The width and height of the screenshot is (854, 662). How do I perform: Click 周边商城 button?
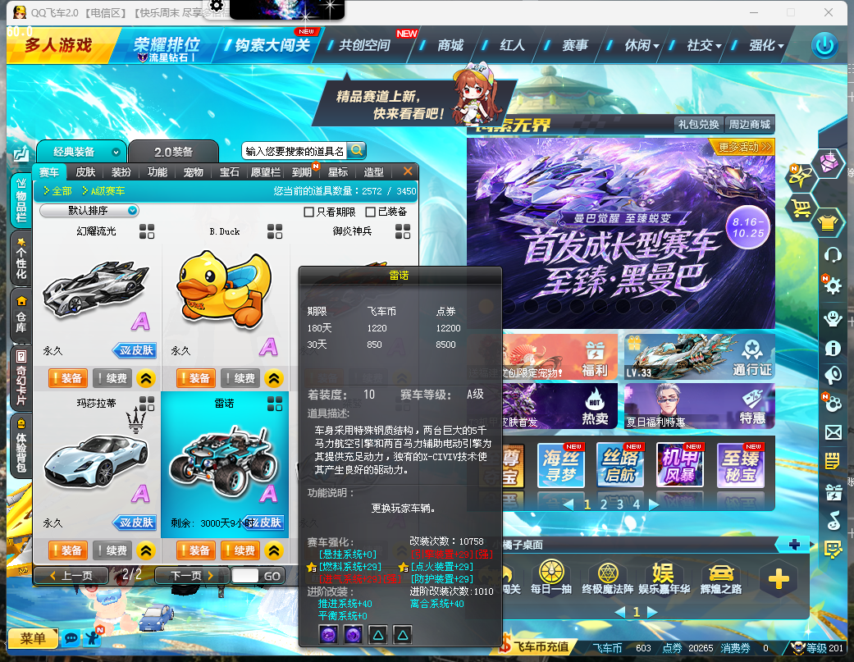click(750, 125)
